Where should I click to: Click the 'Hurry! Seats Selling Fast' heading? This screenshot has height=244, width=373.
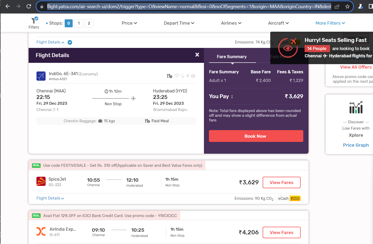point(336,40)
